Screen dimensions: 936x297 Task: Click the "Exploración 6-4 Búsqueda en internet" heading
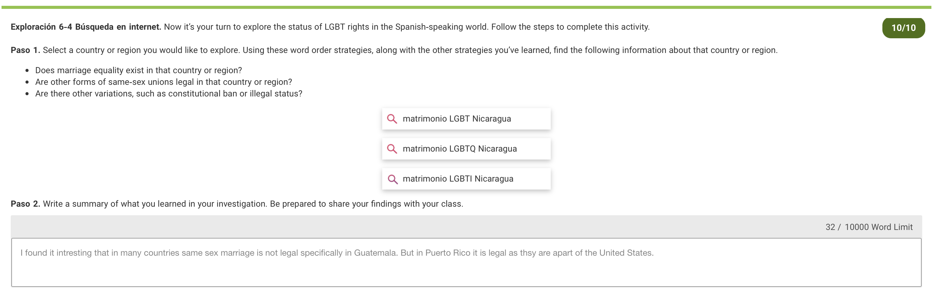(86, 27)
